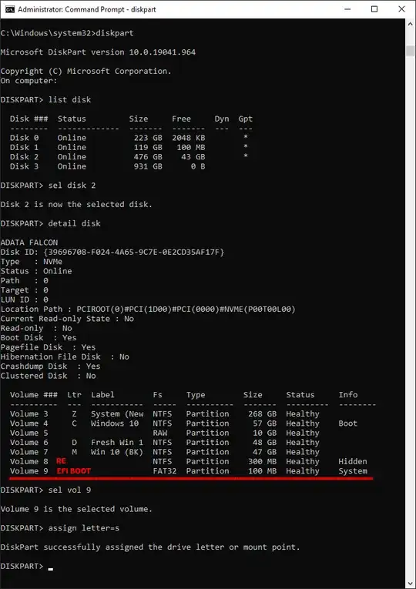Viewport: 416px width, 589px height.
Task: Select the 'Volume 7' row label
Action: 29,452
